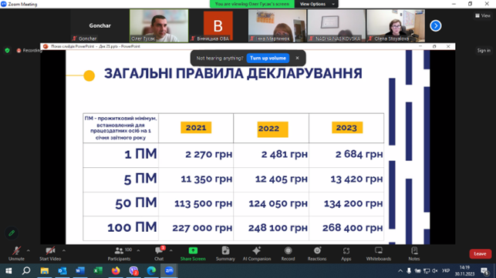Click the Turn up volume button
The width and height of the screenshot is (496, 278).
[268, 58]
